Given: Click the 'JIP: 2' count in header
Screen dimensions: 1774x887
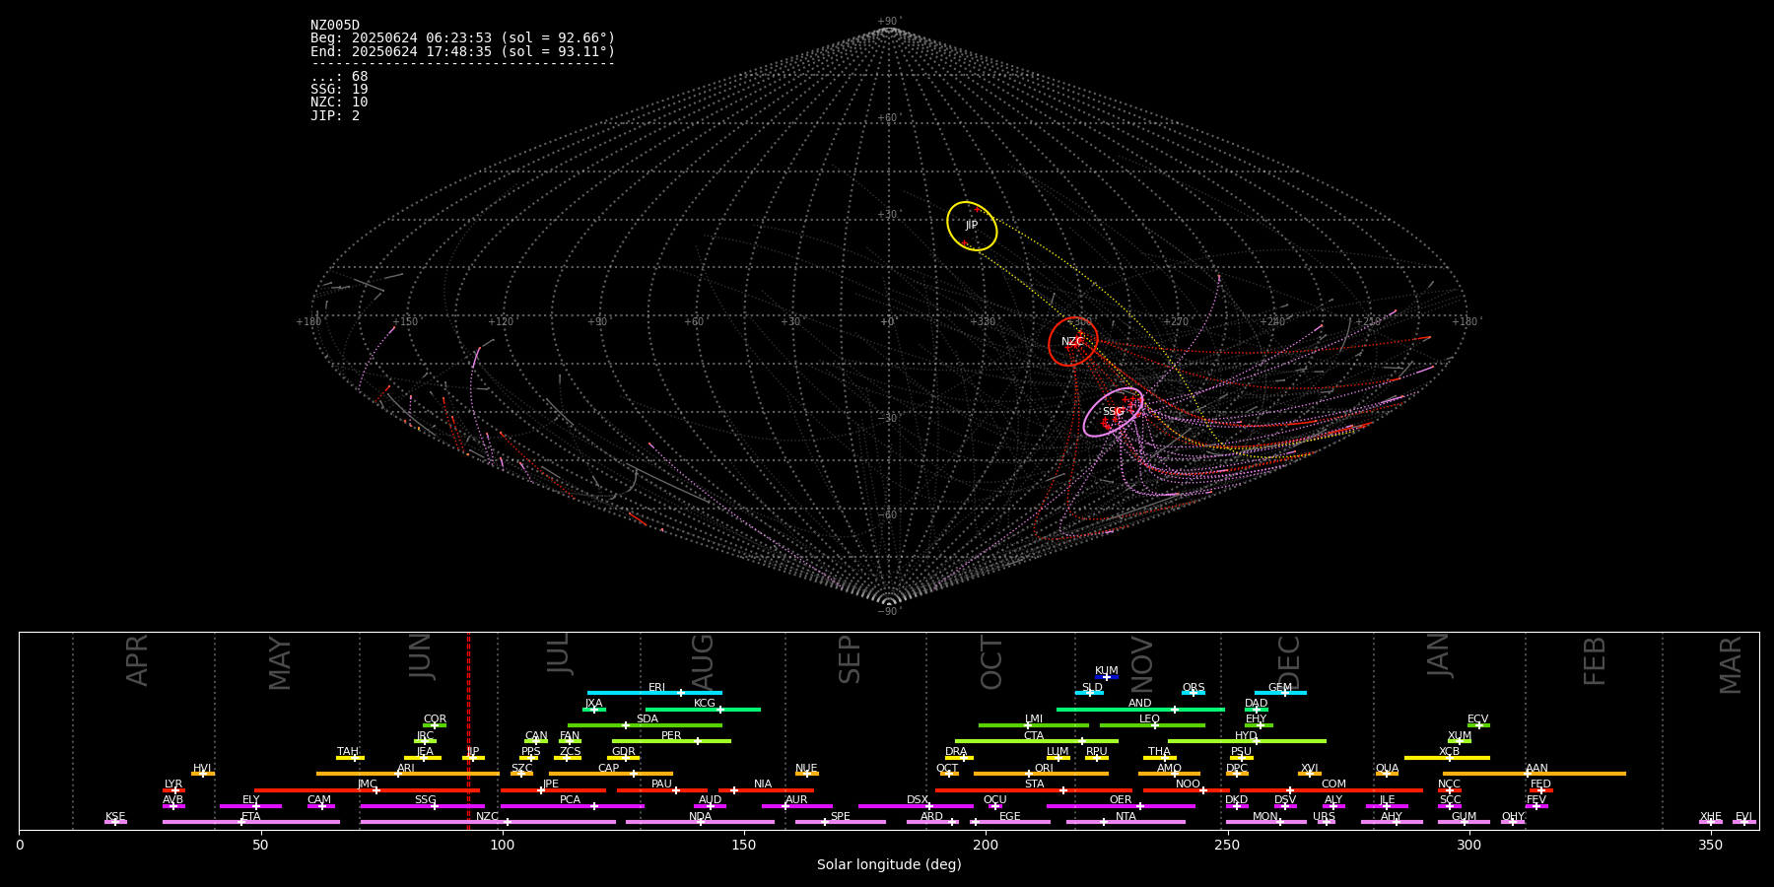Looking at the screenshot, I should tap(335, 115).
